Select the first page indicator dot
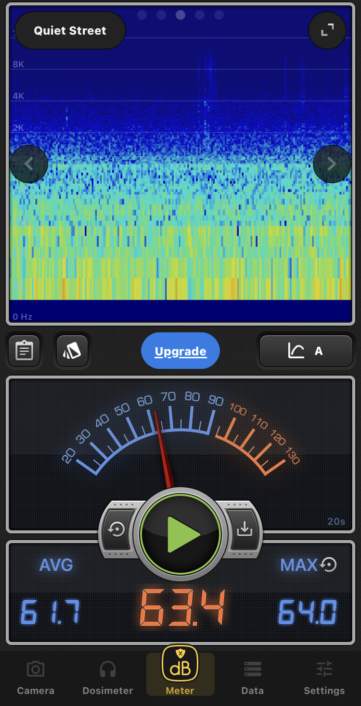 pyautogui.click(x=142, y=15)
